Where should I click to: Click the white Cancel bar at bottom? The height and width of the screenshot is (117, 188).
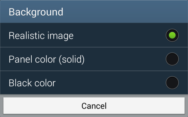[94, 106]
